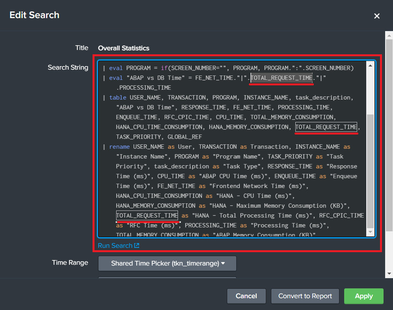Click TOTAL_REQUEST_TIME in the table command

(326, 127)
